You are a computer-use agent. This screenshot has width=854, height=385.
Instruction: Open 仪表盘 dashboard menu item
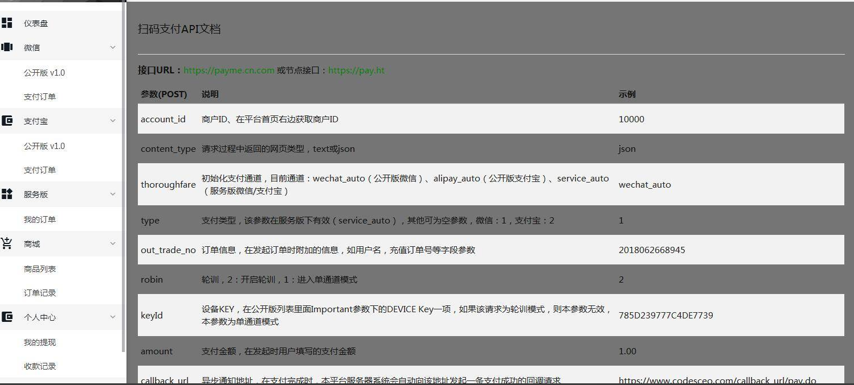pyautogui.click(x=36, y=23)
